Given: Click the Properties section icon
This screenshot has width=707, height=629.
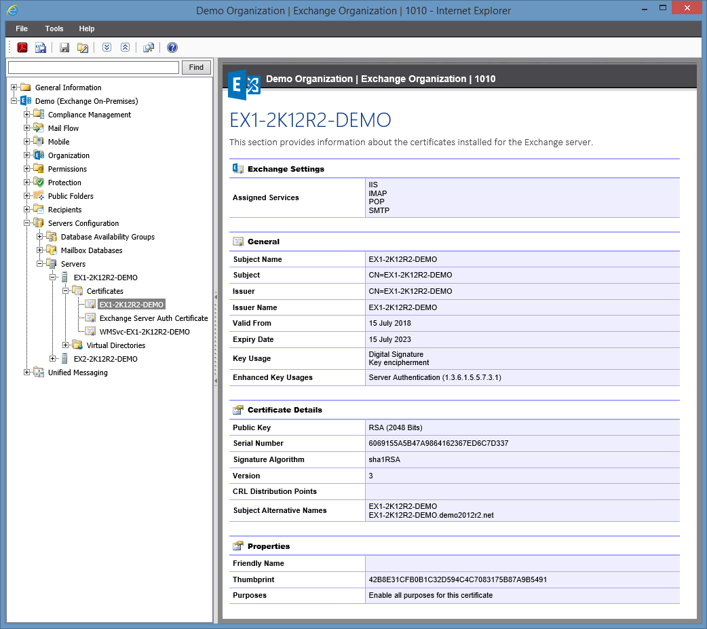Looking at the screenshot, I should [238, 546].
